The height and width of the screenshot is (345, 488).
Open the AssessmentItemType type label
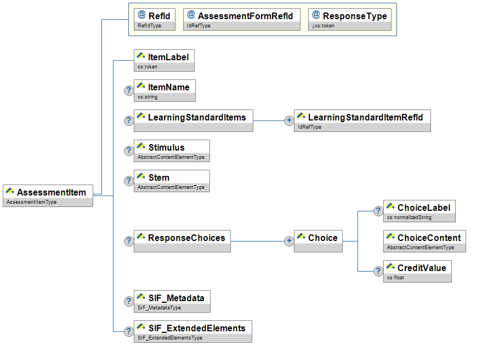31,202
